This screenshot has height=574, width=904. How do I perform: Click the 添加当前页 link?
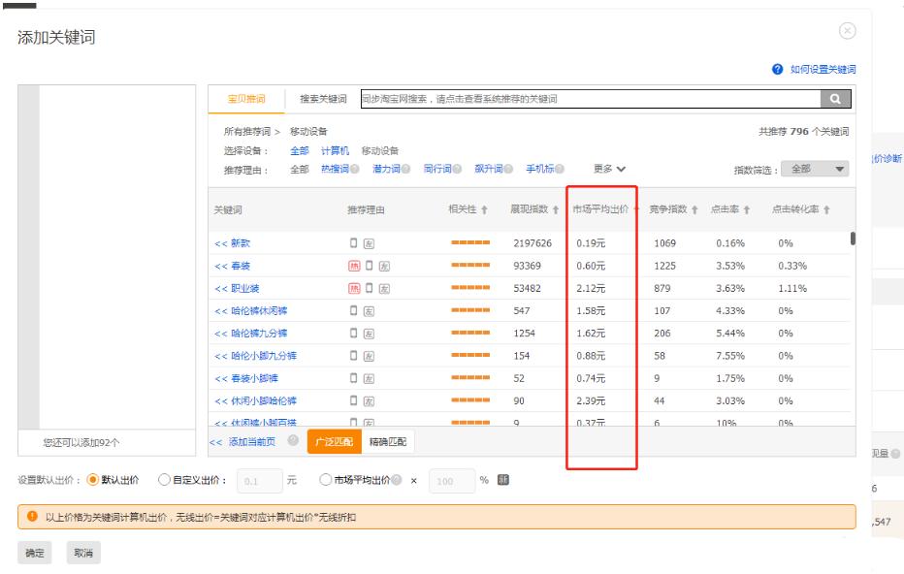coord(251,442)
